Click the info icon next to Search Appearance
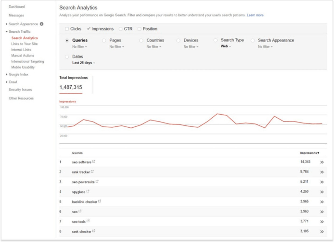 [42, 24]
